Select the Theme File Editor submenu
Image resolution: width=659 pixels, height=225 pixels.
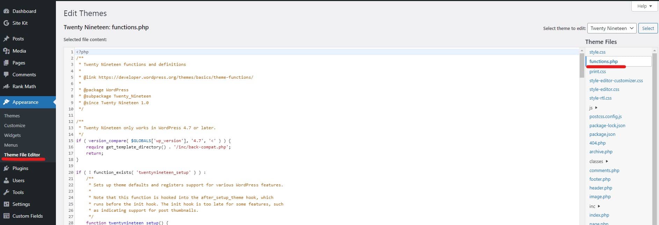click(22, 155)
